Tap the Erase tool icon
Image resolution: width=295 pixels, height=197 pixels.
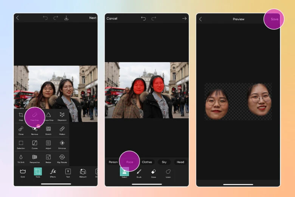click(x=154, y=172)
